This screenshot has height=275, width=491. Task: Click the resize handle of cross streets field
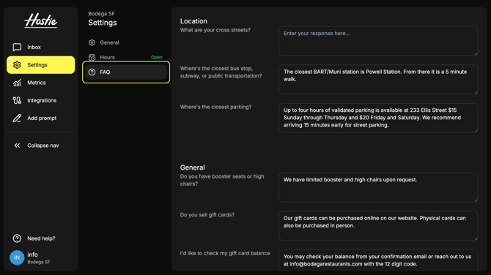click(476, 53)
